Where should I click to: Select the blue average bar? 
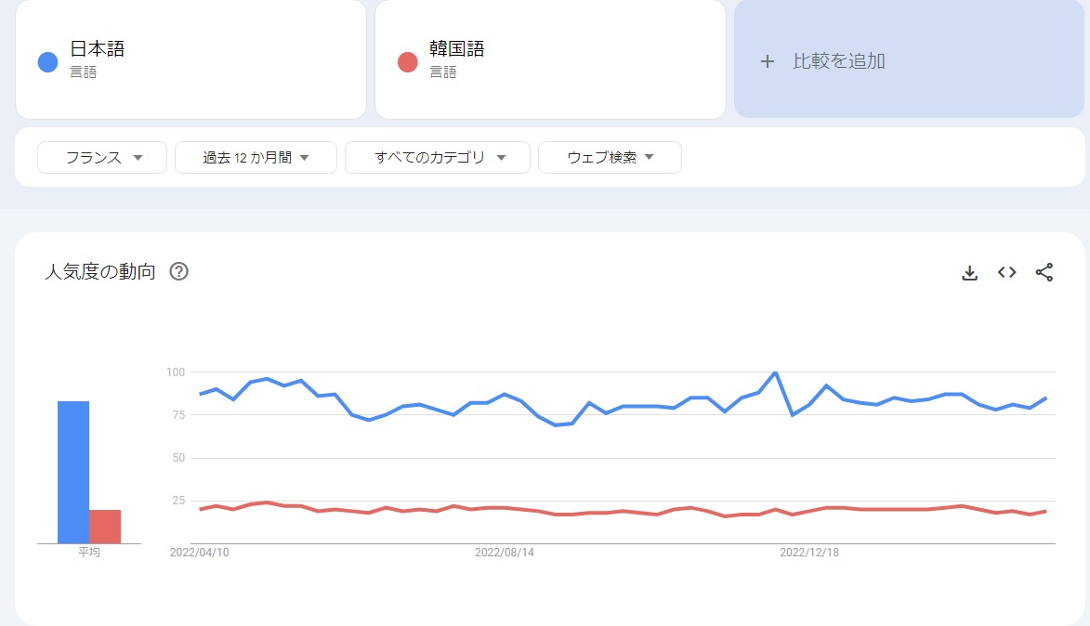click(73, 473)
